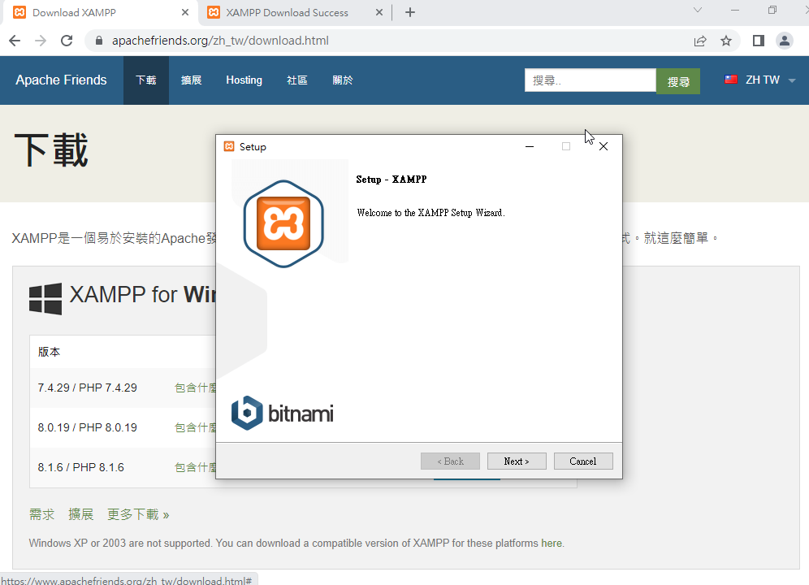Click the green 搜尋 search button

(678, 81)
